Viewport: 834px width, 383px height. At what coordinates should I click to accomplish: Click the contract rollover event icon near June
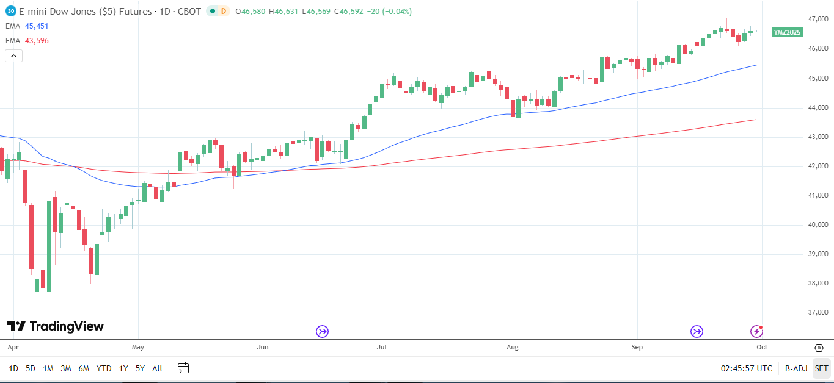pos(322,331)
